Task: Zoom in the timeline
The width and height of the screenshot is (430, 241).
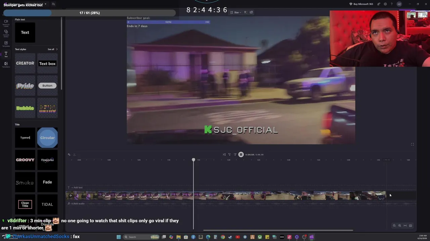Action: [x=399, y=226]
